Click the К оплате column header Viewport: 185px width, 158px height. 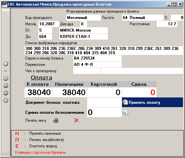click(38, 84)
